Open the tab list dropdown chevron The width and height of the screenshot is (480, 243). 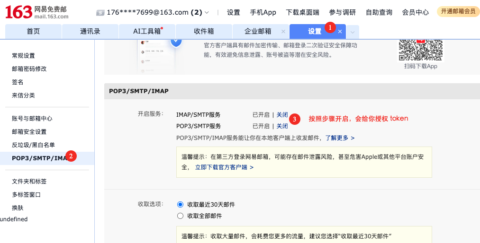[x=353, y=32]
